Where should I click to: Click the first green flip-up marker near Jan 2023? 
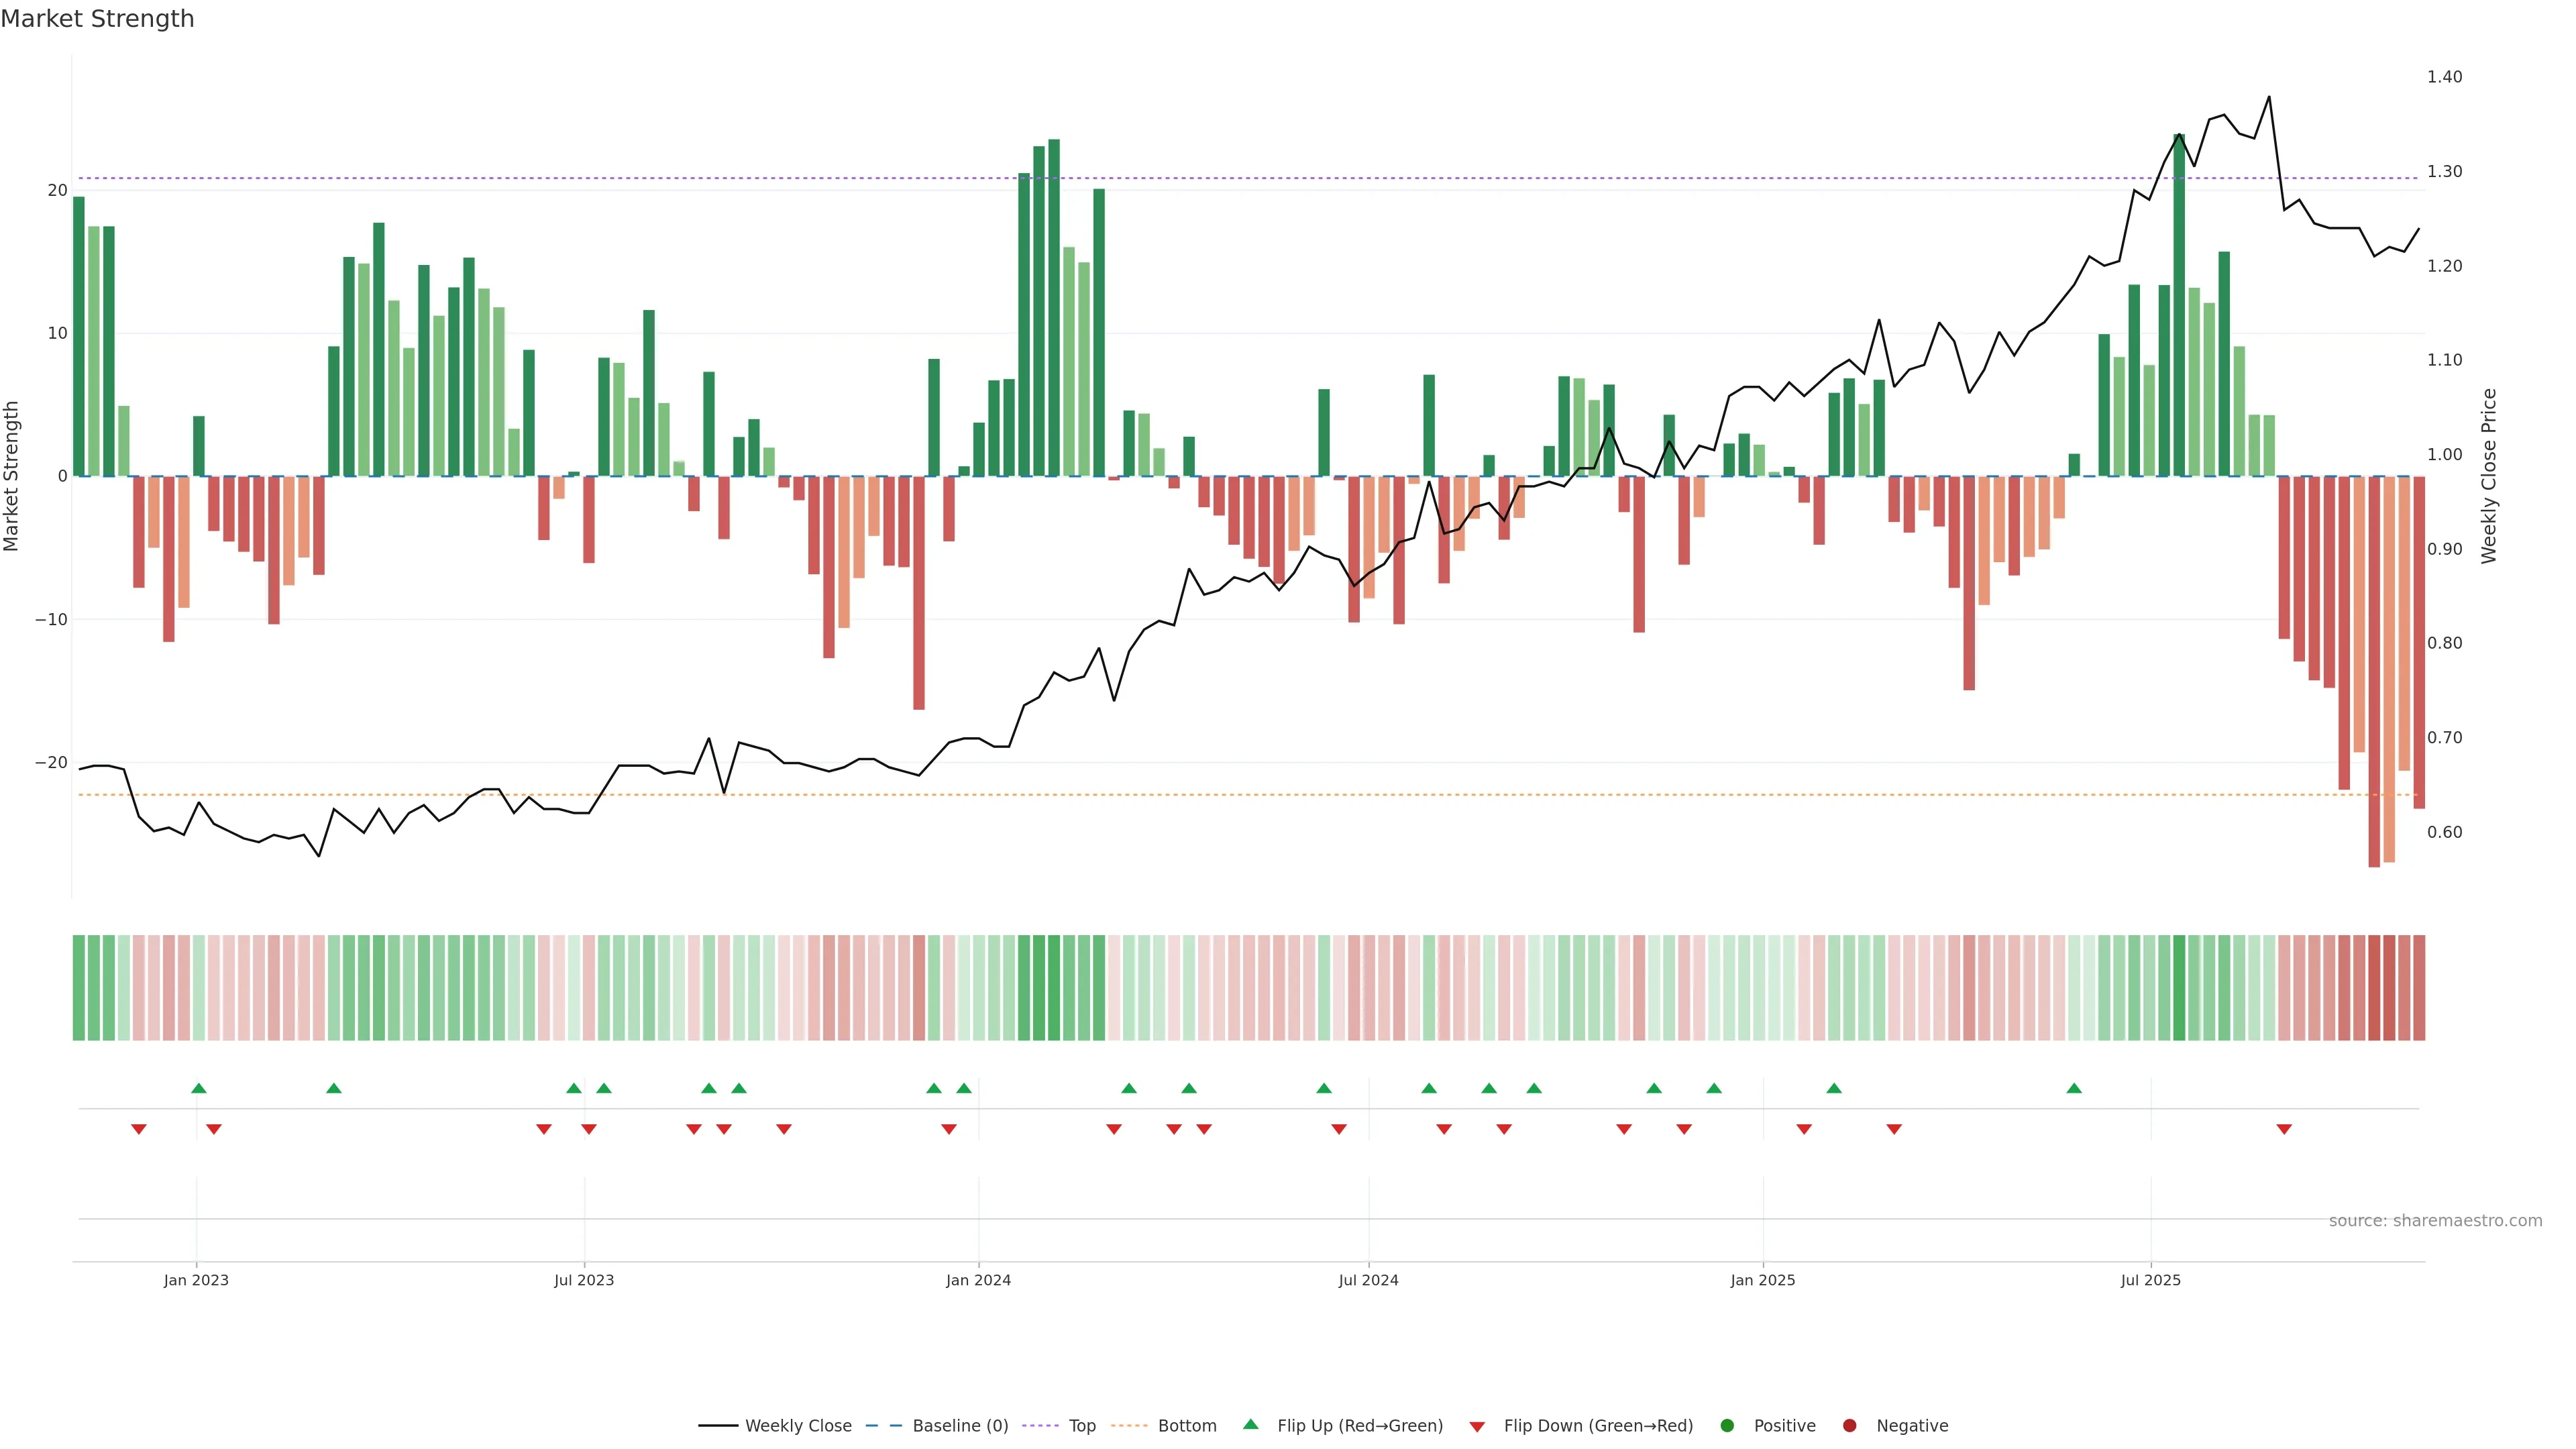click(x=199, y=1088)
